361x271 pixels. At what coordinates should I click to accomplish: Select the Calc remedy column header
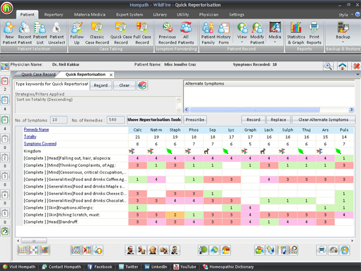point(137,130)
